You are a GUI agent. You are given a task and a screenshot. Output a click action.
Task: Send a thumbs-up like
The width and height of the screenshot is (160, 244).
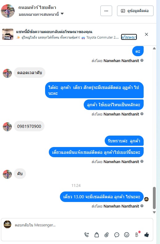(x=147, y=234)
